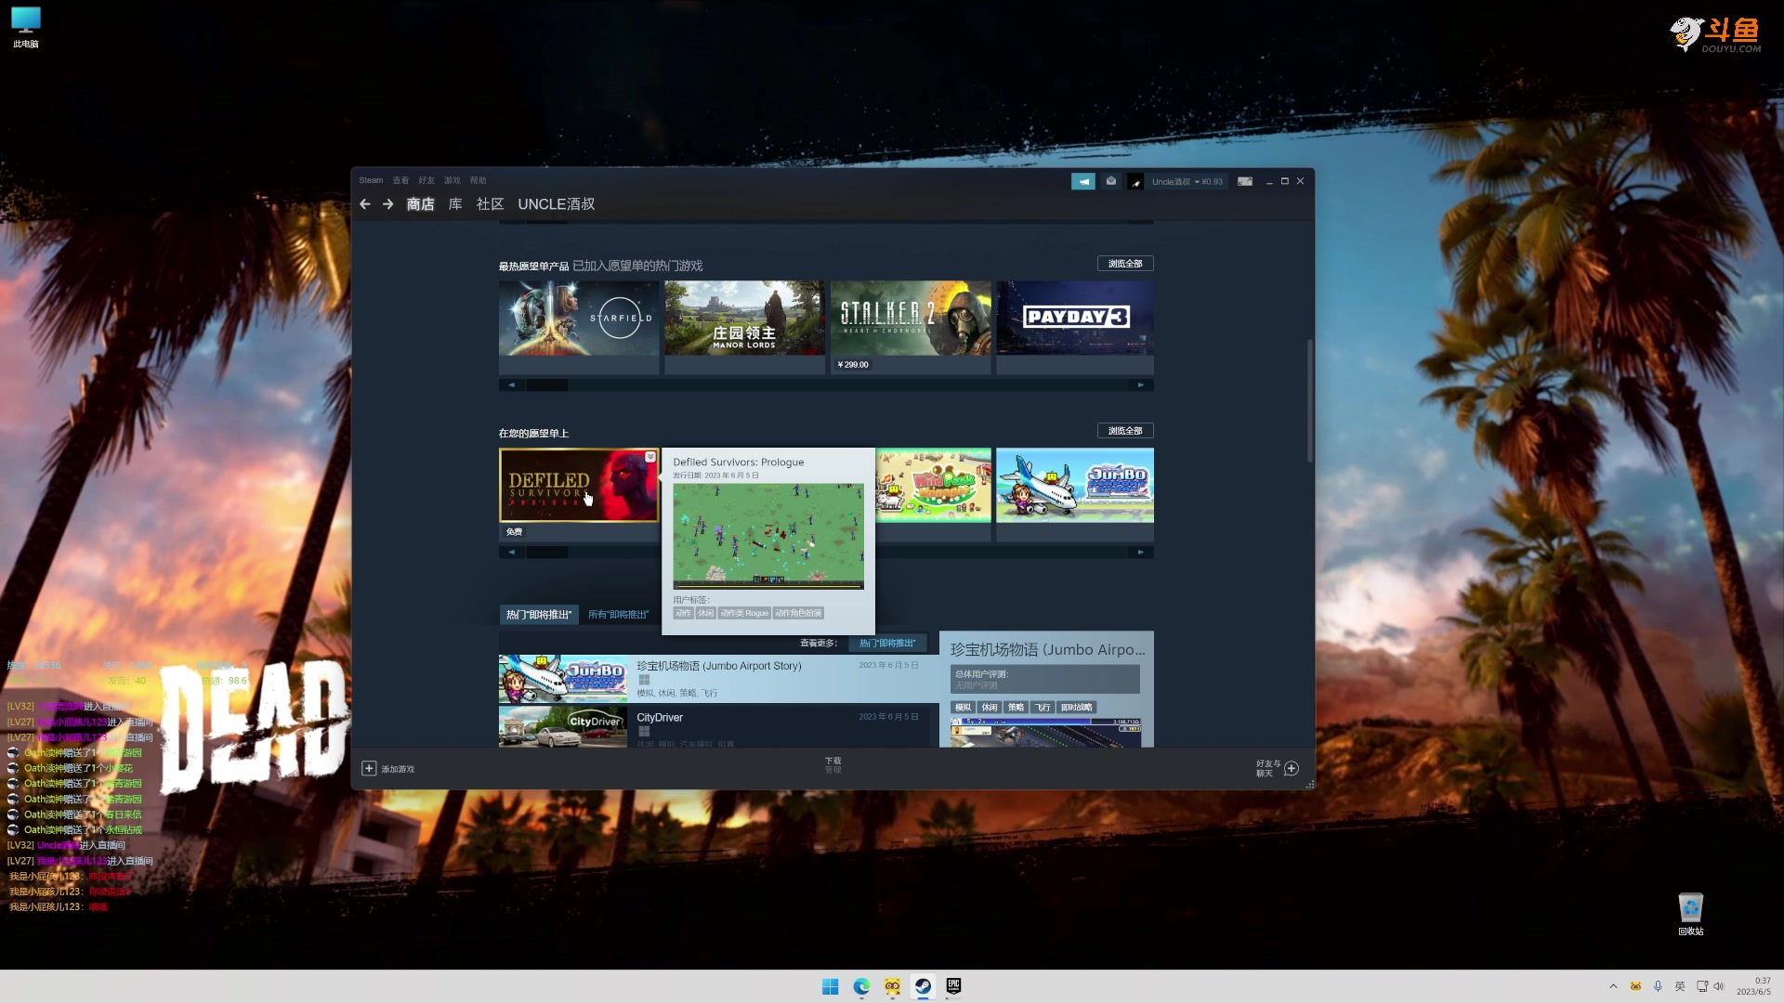Click the 模拟 tag in game preview
This screenshot has width=1784, height=1003.
click(964, 708)
